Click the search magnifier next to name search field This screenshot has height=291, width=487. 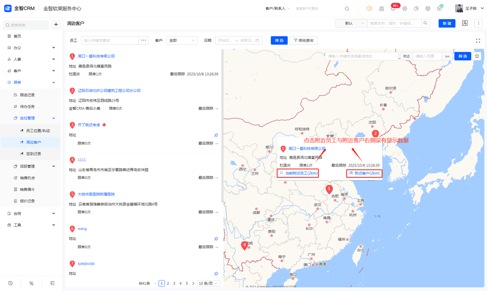point(425,23)
